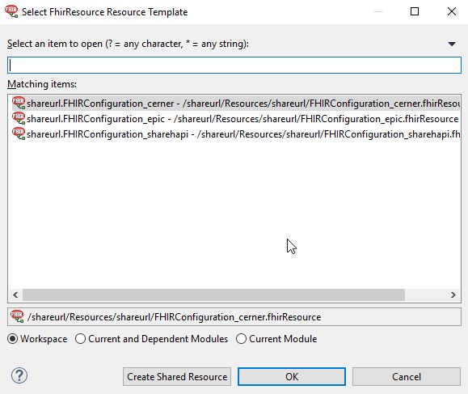This screenshot has height=394, width=468.
Task: Click the FHIR icon beside FHIRConfiguration_cerner row
Action: (x=19, y=103)
